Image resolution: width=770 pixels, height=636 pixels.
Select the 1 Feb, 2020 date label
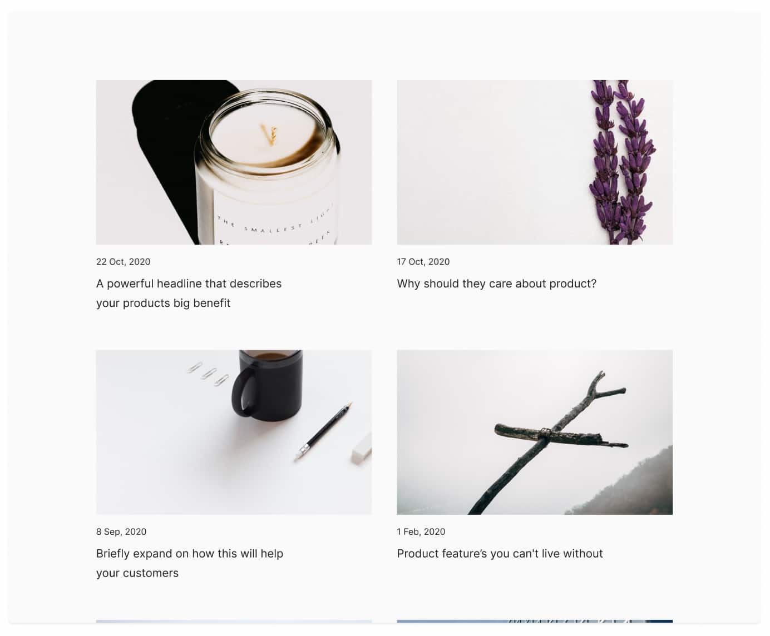pyautogui.click(x=421, y=531)
